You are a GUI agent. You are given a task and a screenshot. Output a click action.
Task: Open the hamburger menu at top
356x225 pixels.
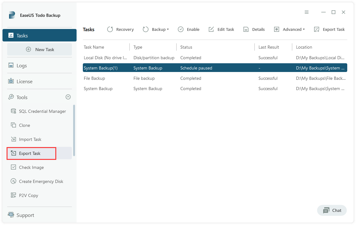point(307,12)
